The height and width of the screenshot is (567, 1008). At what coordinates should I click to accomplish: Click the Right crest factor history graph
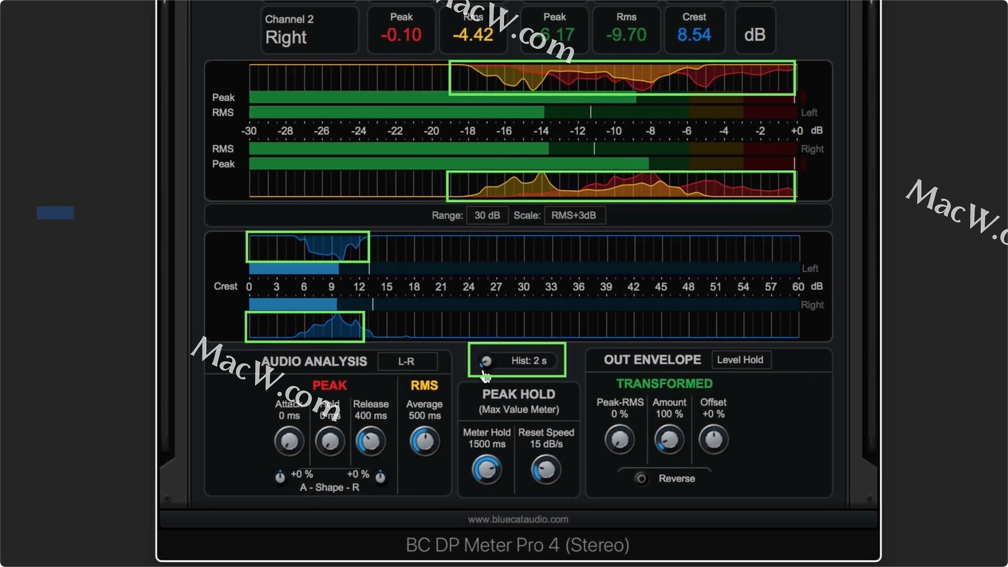tap(524, 325)
